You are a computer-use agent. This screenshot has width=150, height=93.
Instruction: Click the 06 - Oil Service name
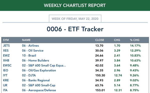click(x=33, y=51)
